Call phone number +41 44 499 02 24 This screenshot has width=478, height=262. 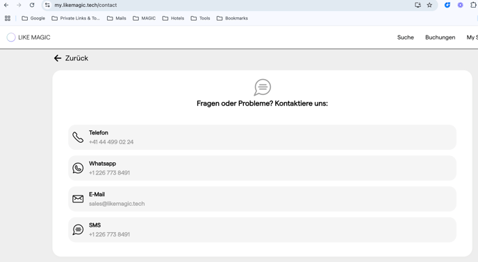(111, 142)
